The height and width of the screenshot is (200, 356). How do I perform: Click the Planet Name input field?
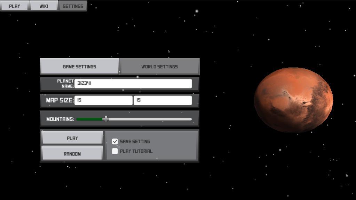tap(133, 83)
